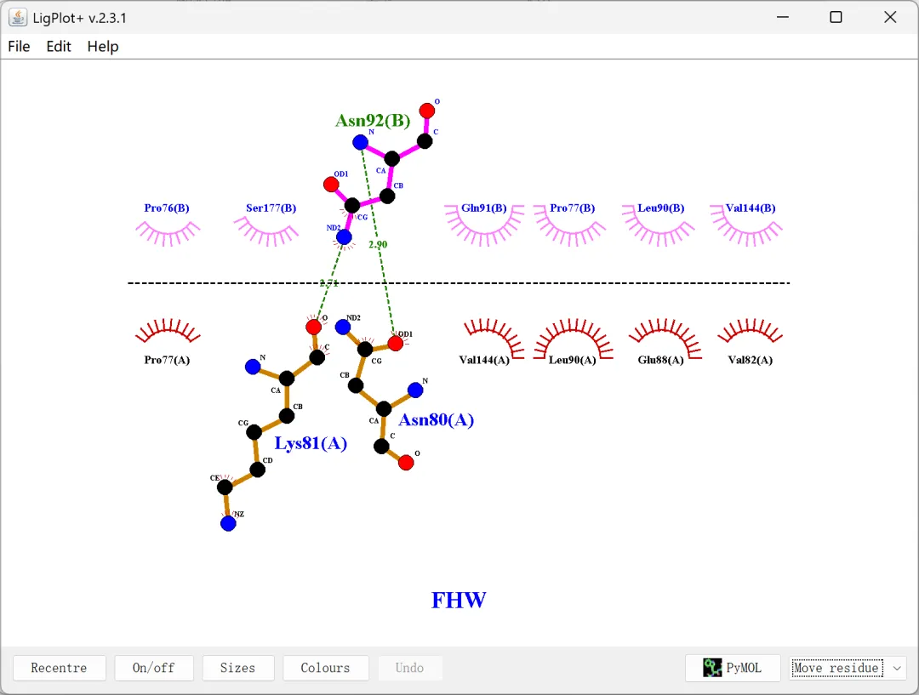The height and width of the screenshot is (695, 919).
Task: Click the Val144(A) red contact arc
Action: tap(494, 338)
